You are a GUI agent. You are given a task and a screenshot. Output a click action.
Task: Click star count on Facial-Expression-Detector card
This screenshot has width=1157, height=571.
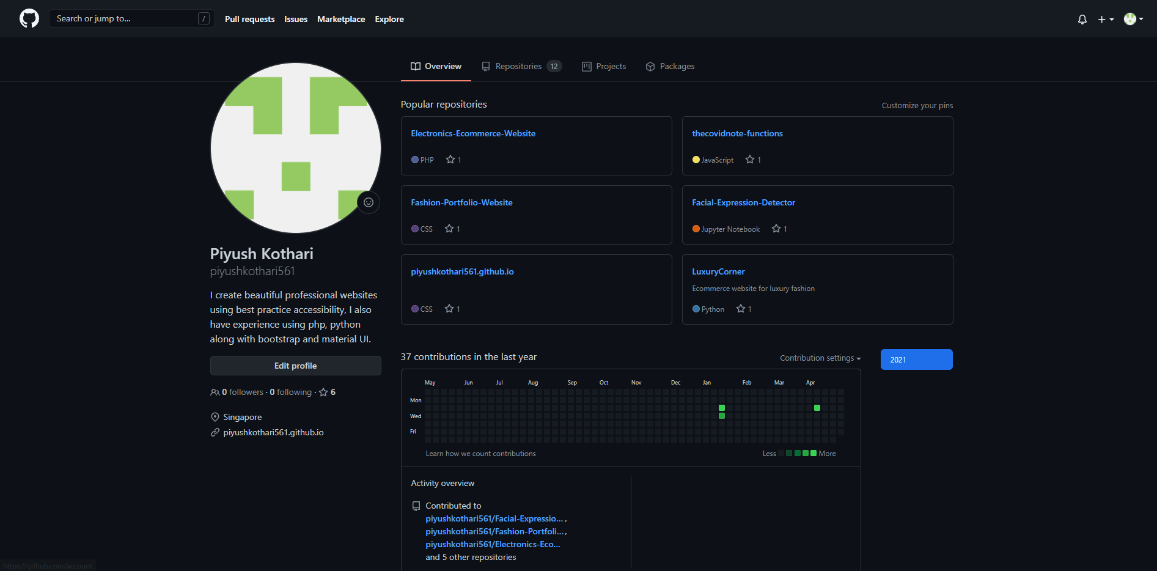(x=785, y=229)
